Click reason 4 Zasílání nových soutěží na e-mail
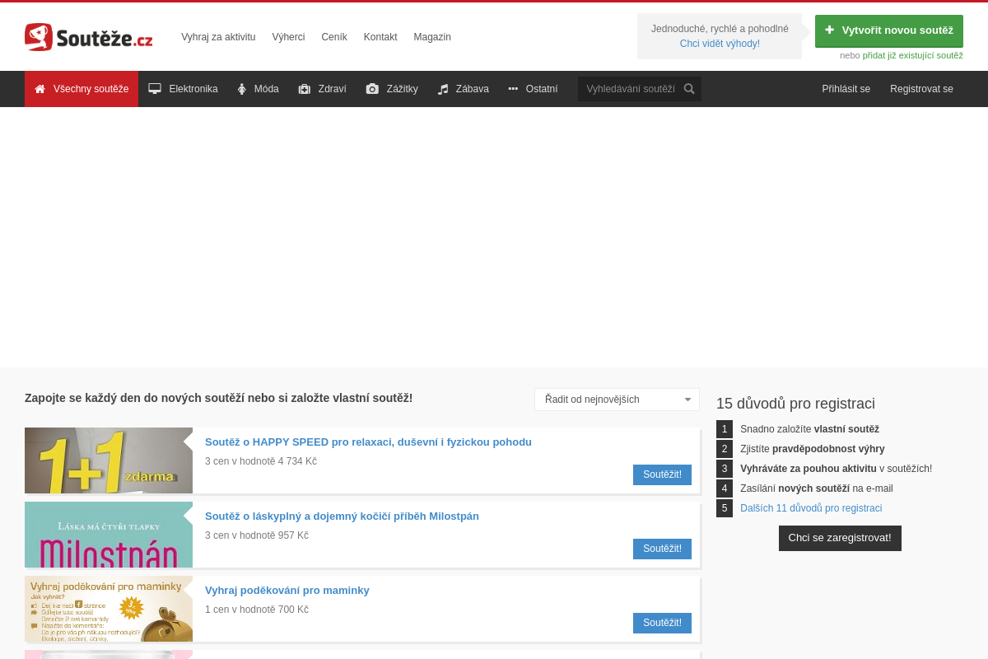The width and height of the screenshot is (988, 659). tap(817, 488)
